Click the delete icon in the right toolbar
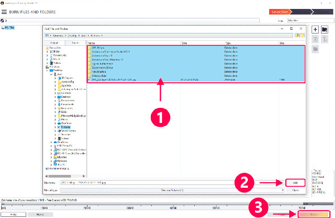The height and width of the screenshot is (218, 335). click(x=315, y=39)
